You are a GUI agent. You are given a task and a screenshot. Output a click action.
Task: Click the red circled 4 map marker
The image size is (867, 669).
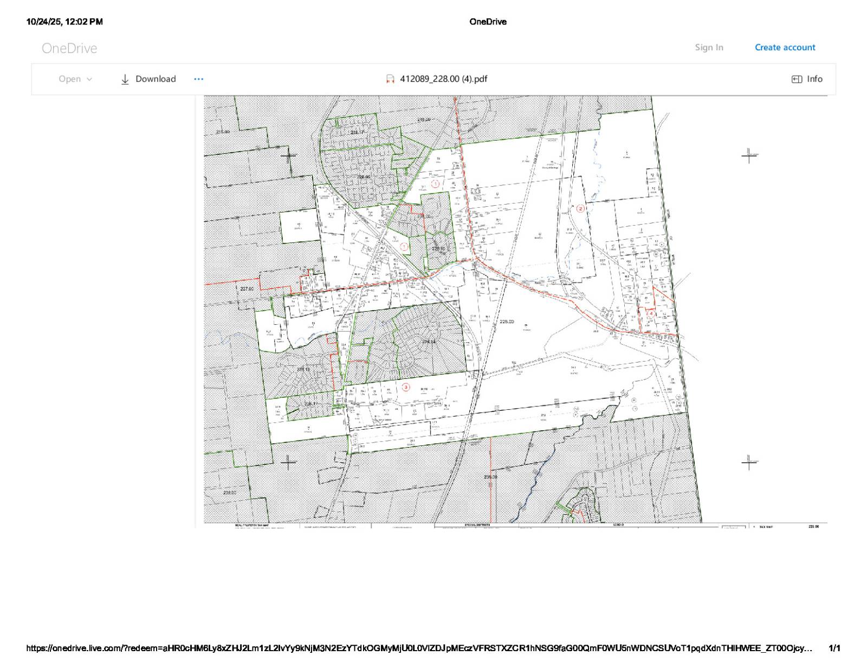pos(651,313)
